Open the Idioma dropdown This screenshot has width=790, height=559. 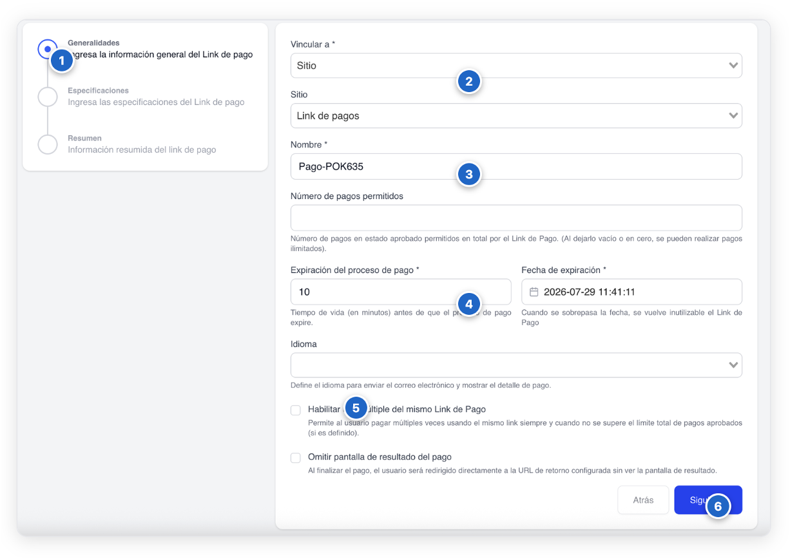pos(516,365)
